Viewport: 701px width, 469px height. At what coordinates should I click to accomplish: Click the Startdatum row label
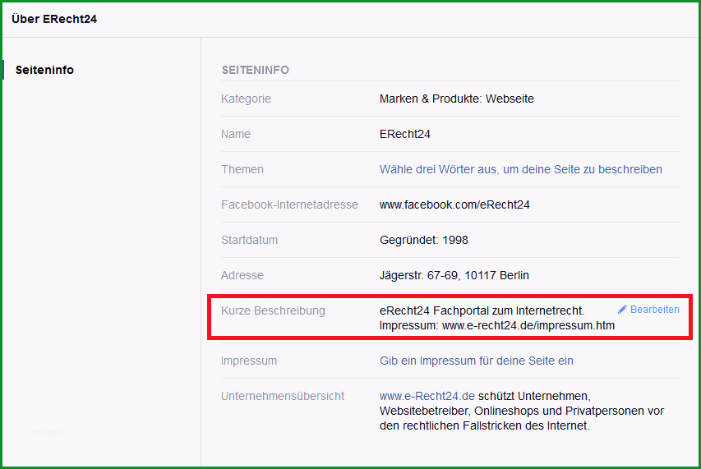click(x=250, y=241)
